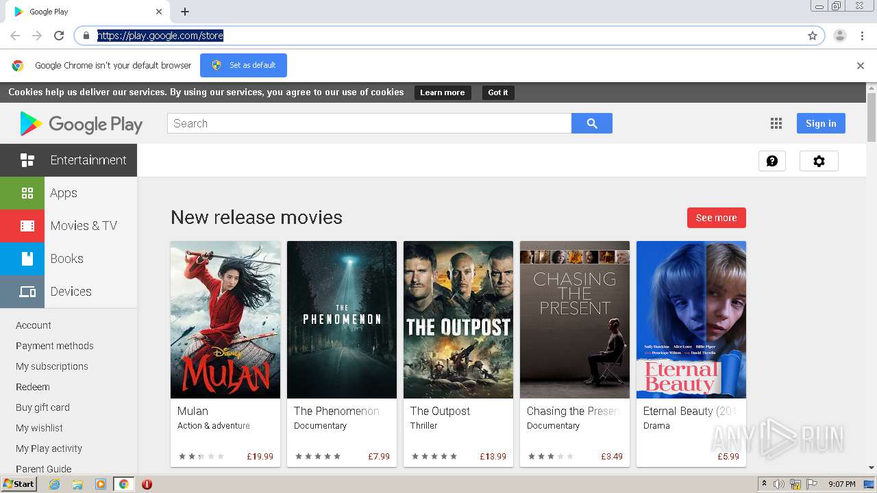Open The Outpost movie poster
The width and height of the screenshot is (877, 493).
tap(458, 320)
